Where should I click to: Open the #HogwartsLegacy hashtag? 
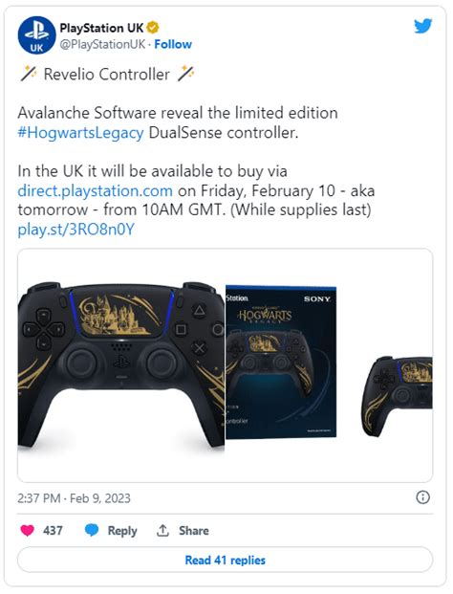pos(80,133)
